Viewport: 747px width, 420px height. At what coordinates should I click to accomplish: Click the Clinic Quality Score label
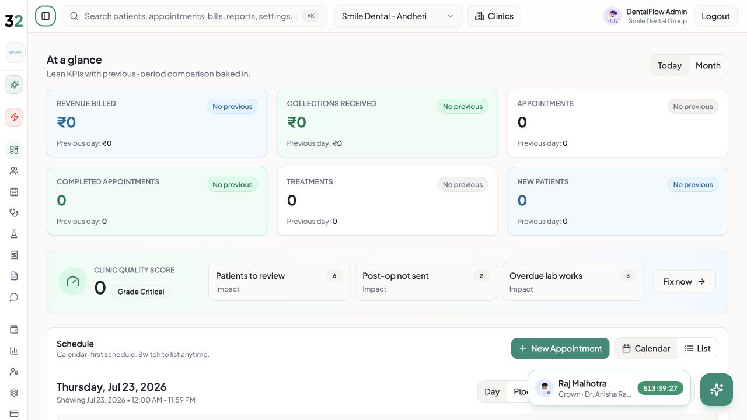coord(134,270)
